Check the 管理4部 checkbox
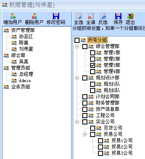Viewport: 145px width, 159px height. pos(92,71)
